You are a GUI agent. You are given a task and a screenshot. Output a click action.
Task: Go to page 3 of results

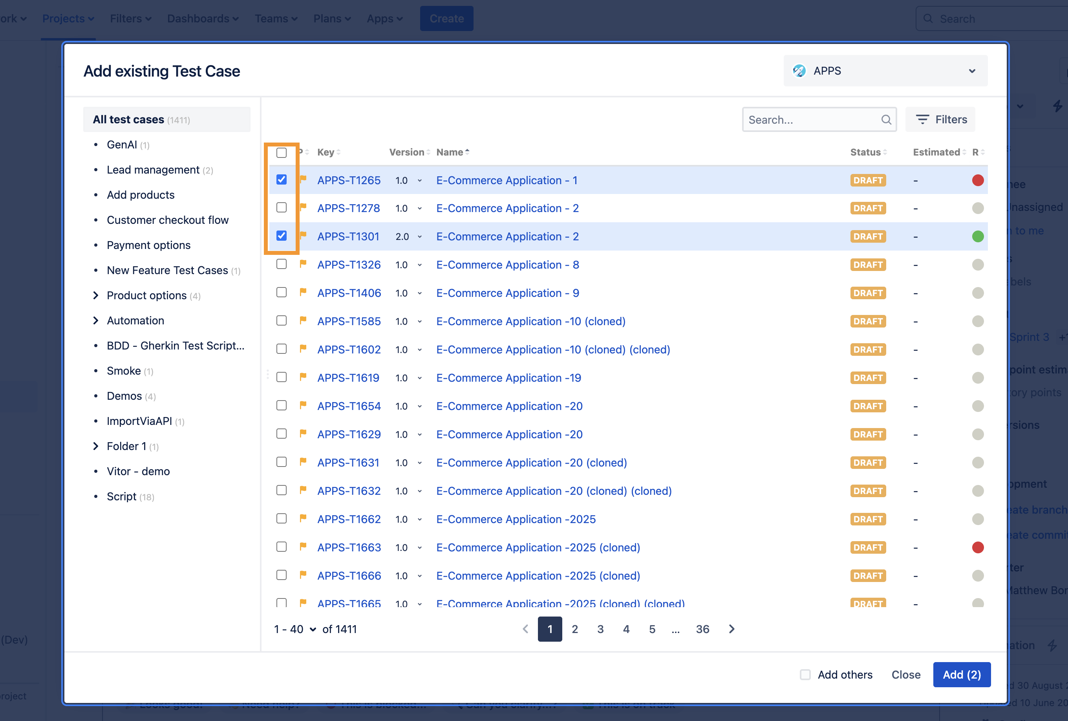[x=600, y=629]
